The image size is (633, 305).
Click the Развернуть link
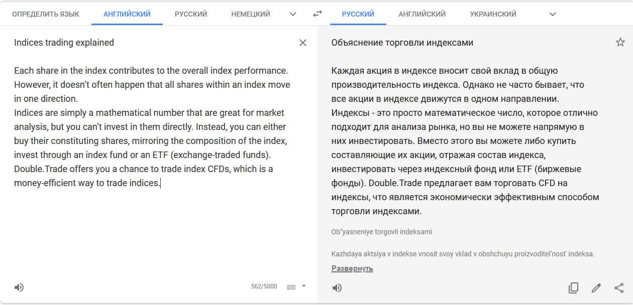click(x=352, y=268)
